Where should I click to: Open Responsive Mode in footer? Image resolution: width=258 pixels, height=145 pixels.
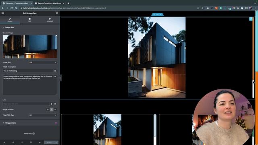31,142
